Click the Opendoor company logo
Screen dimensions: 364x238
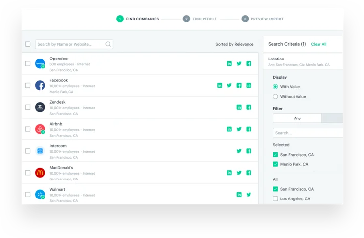coord(40,64)
